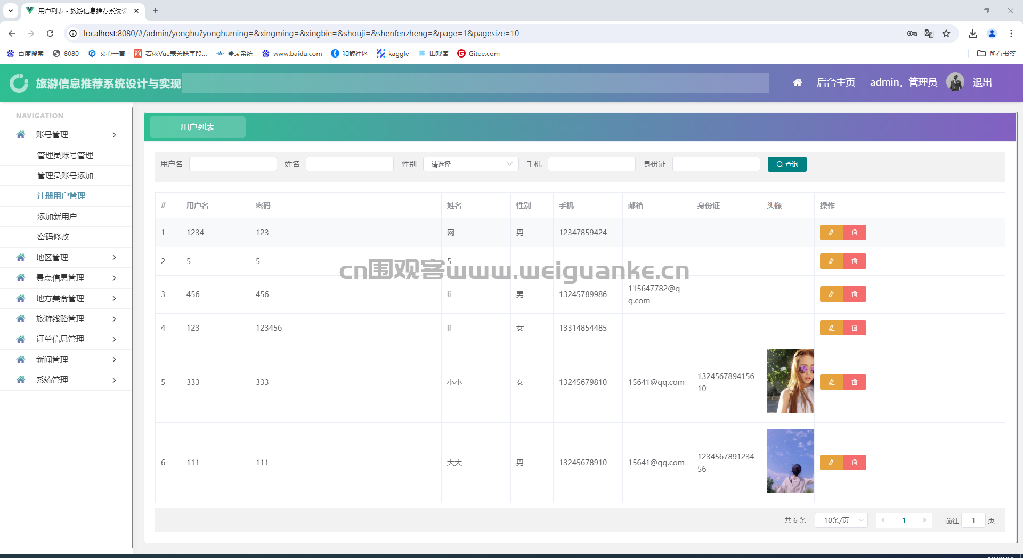Go back using browser back arrow

[x=12, y=34]
